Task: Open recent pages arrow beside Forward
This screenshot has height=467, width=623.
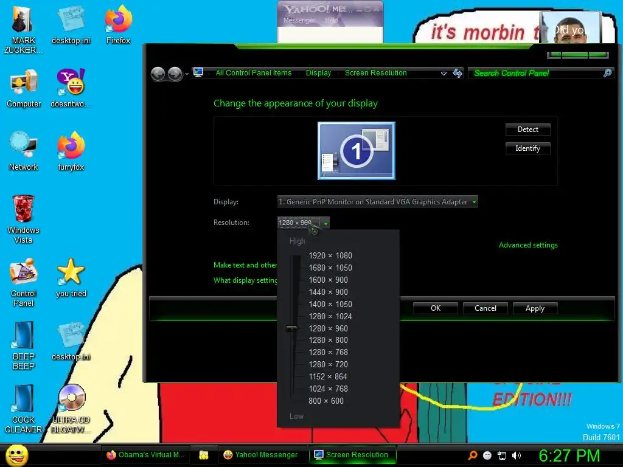Action: point(187,74)
